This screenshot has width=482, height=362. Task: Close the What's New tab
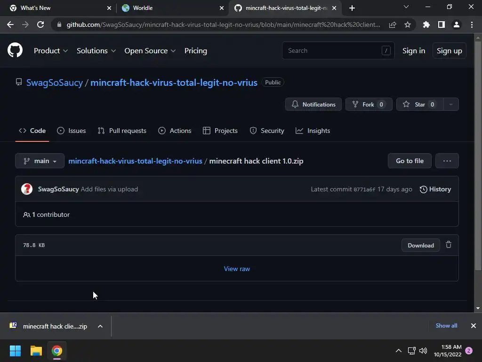click(x=109, y=8)
